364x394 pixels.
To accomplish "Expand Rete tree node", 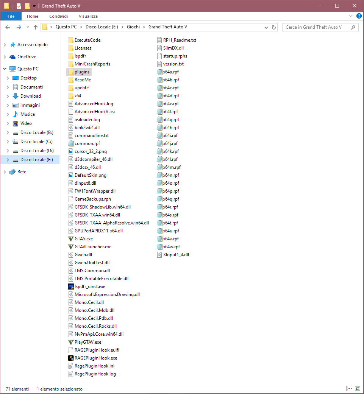I will point(5,172).
